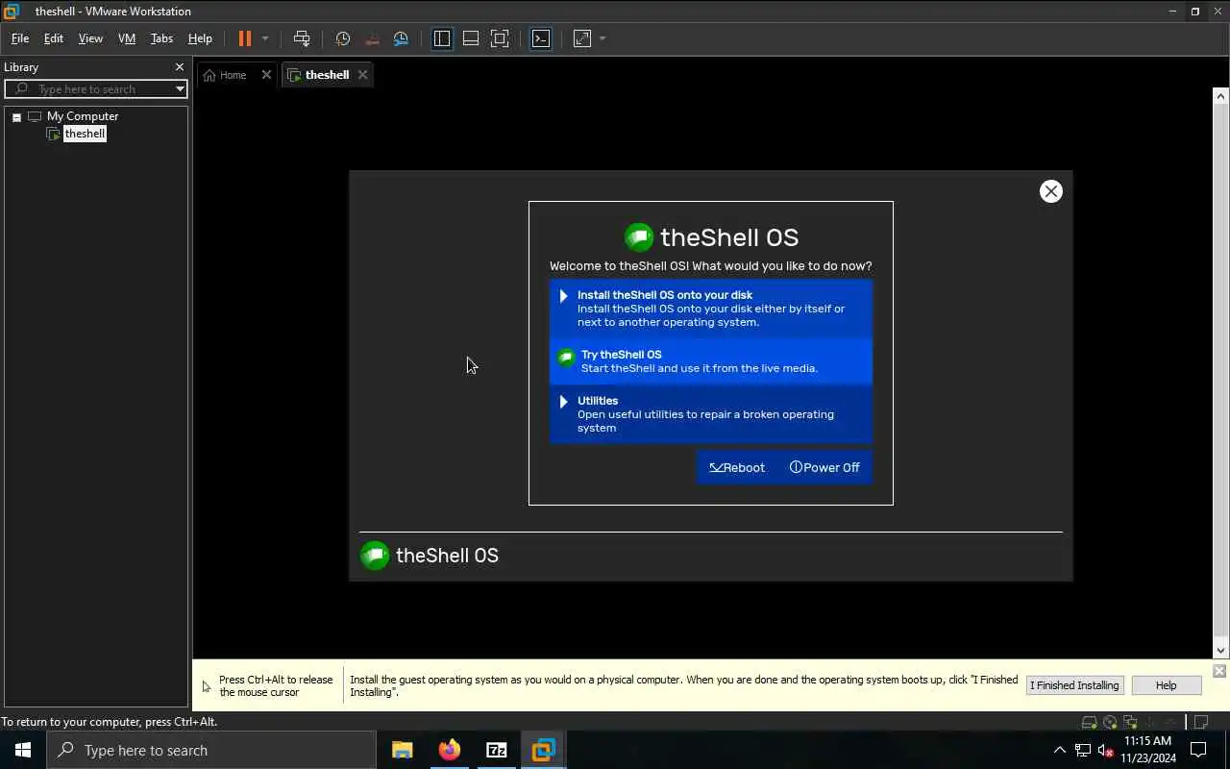
Task: Toggle the library sidebar view
Action: (x=442, y=38)
